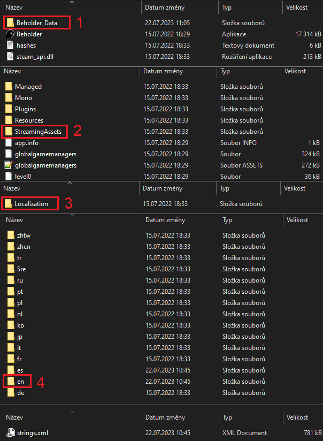
Task: Select the XML Document type cell
Action: tap(244, 432)
